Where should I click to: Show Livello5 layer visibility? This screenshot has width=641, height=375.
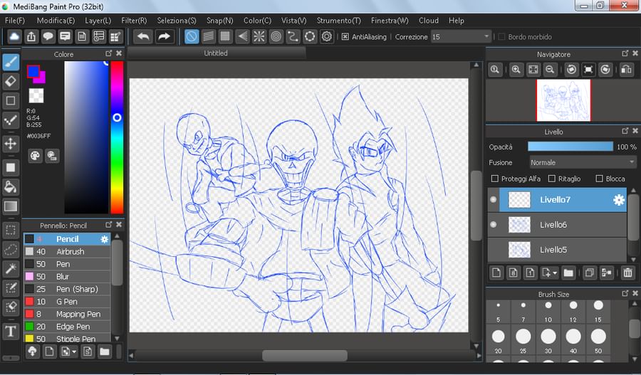point(494,249)
